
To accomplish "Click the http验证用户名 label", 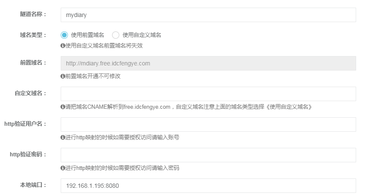I will 25,124.
